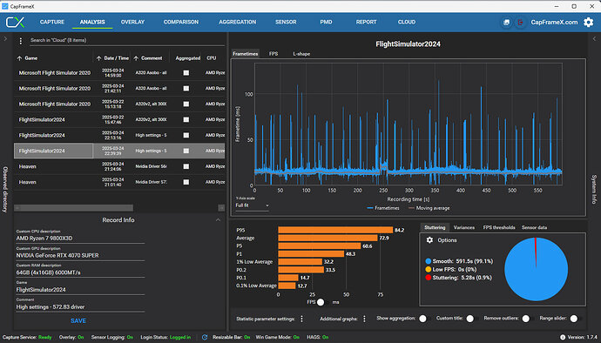Open the Additional graphs three-dot menu
Screen dimensions: 601x343
coord(364,319)
